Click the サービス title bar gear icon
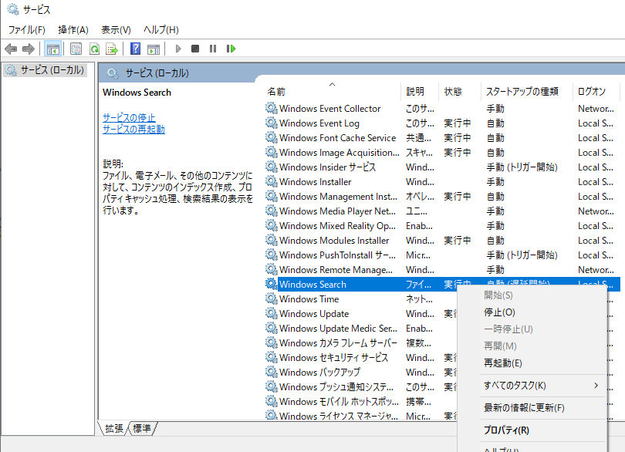Viewport: 625px width, 452px height. (x=13, y=9)
